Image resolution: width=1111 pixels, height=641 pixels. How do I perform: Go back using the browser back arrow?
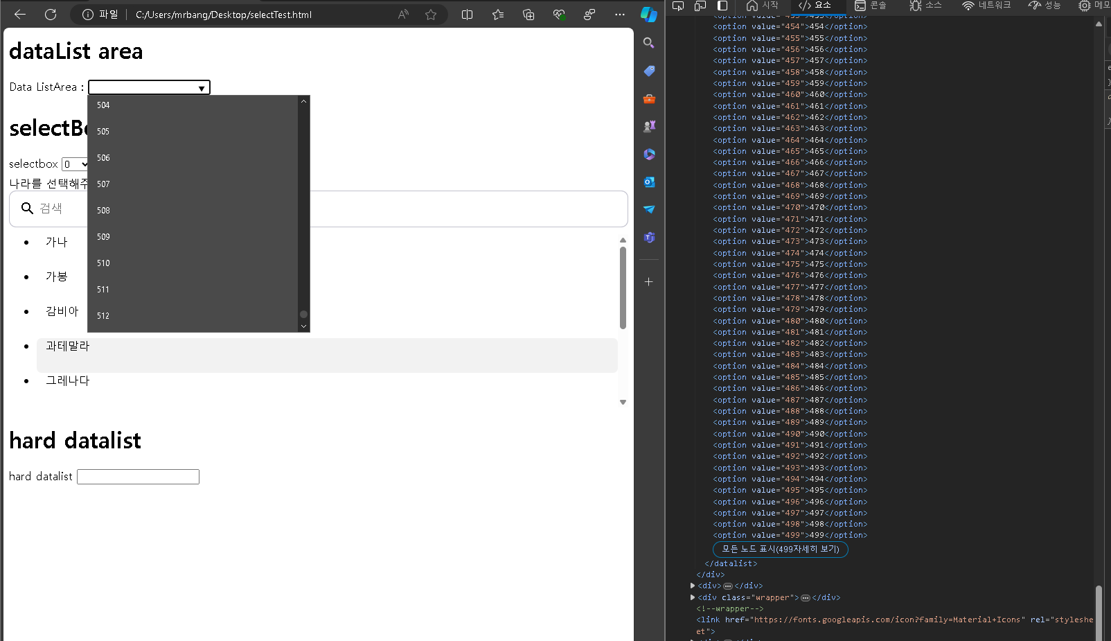click(x=20, y=15)
